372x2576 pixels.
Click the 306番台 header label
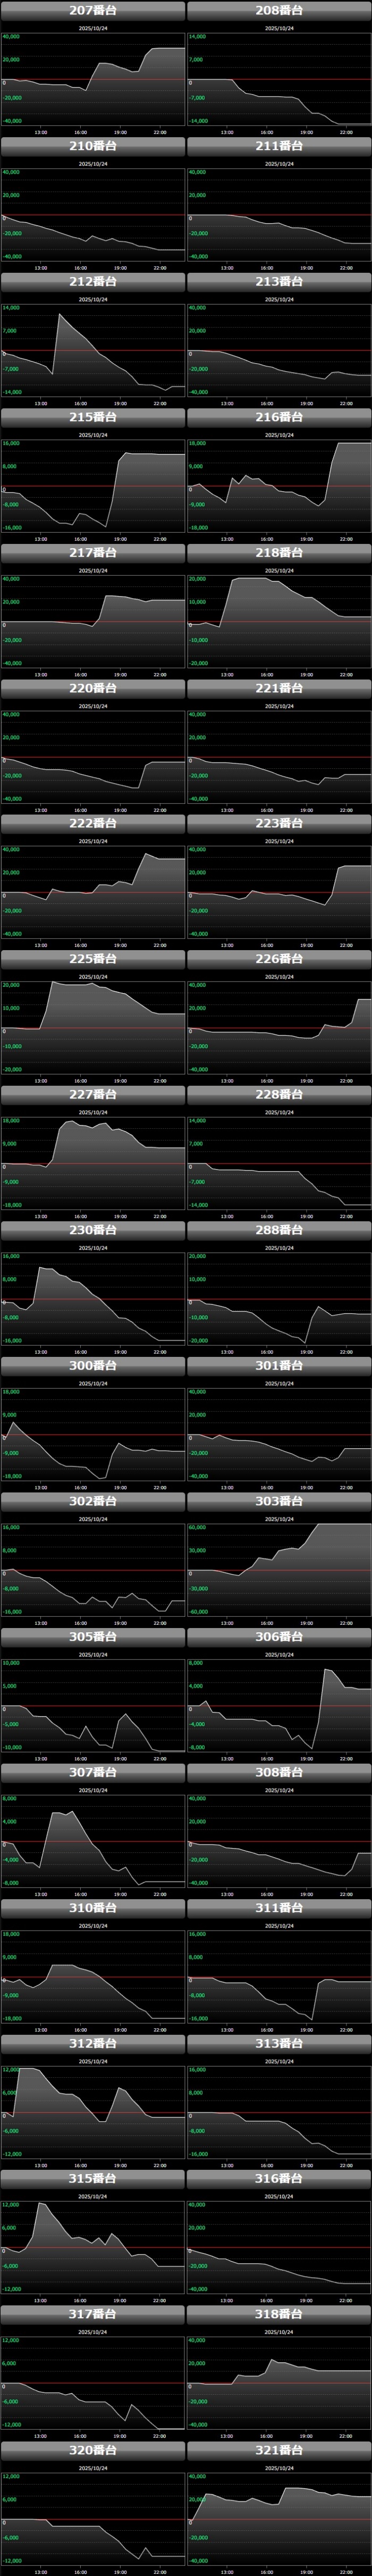pyautogui.click(x=279, y=1637)
